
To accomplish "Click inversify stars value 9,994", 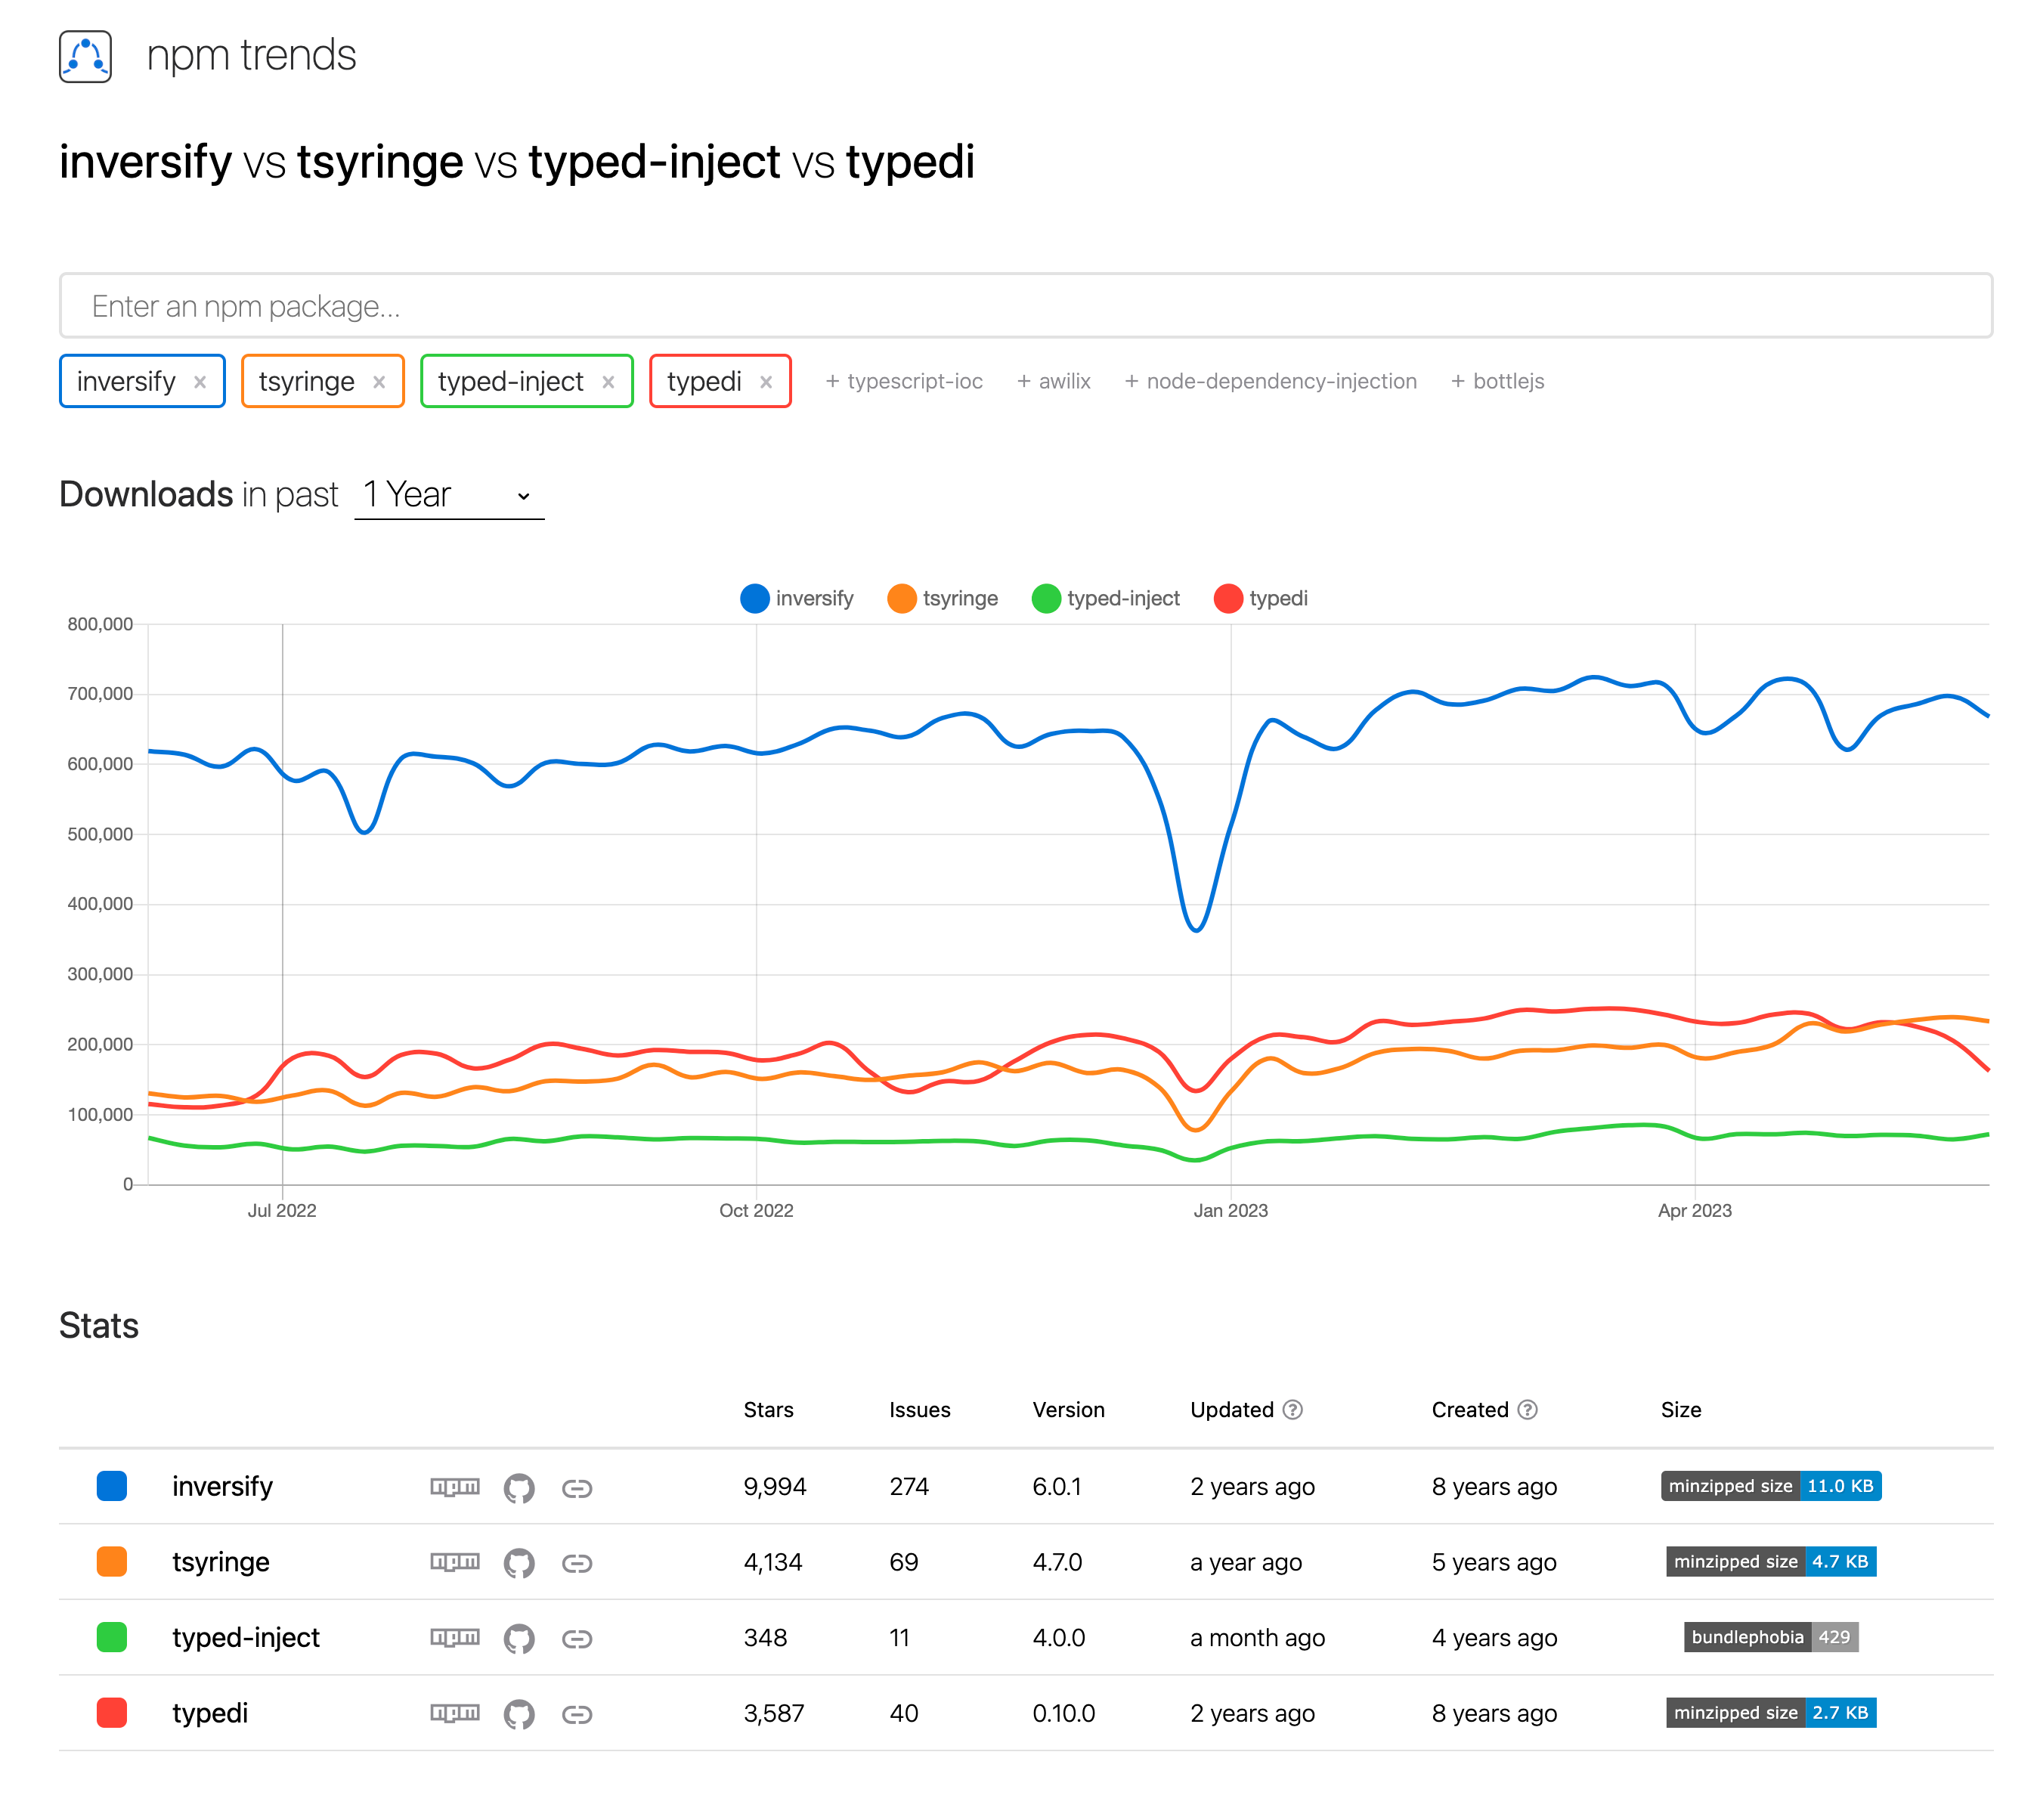I will [x=775, y=1487].
